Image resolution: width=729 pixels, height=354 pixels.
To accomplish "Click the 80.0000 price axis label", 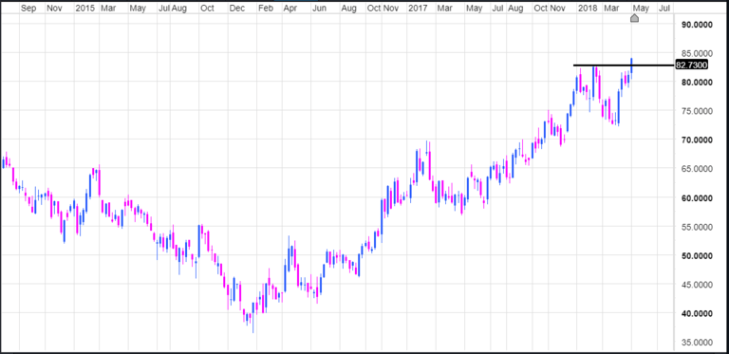I will [x=697, y=83].
